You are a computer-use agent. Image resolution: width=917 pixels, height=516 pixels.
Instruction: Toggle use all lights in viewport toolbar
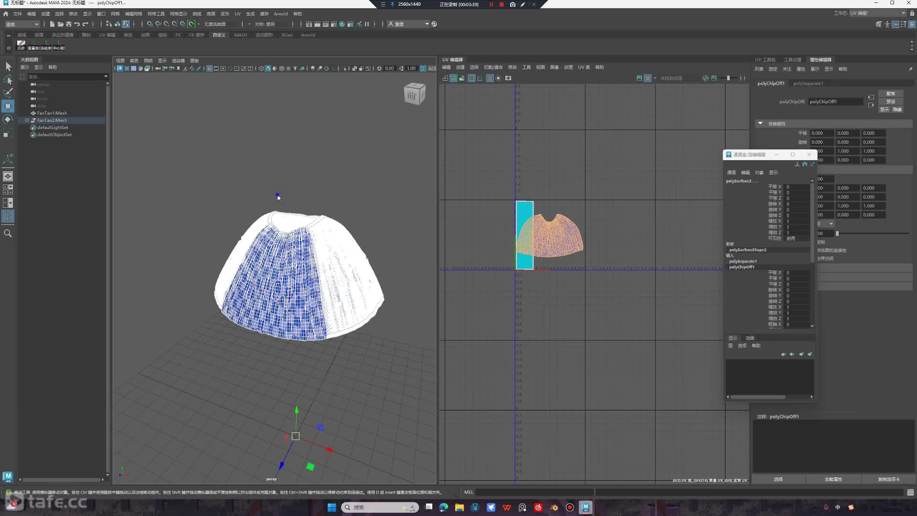coord(295,68)
